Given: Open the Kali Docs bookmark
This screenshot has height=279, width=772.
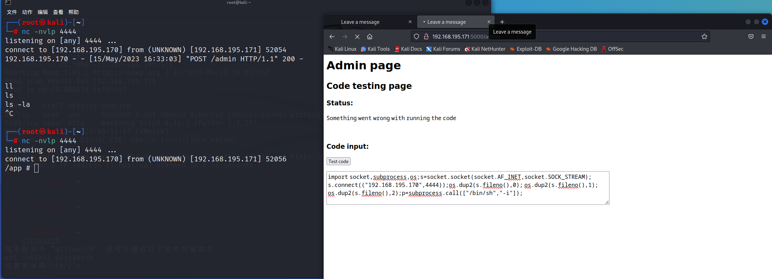Looking at the screenshot, I should pos(408,49).
